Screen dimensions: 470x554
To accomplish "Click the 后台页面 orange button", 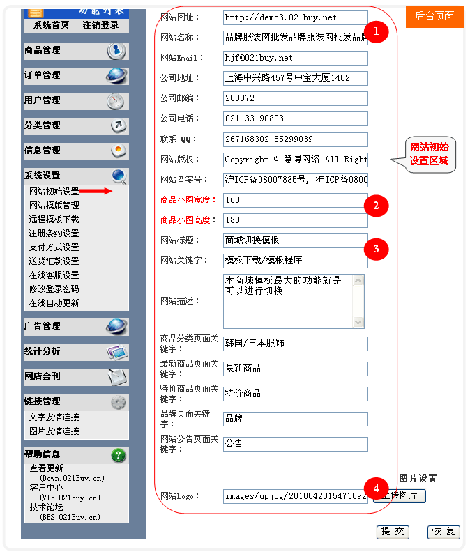I will (435, 17).
